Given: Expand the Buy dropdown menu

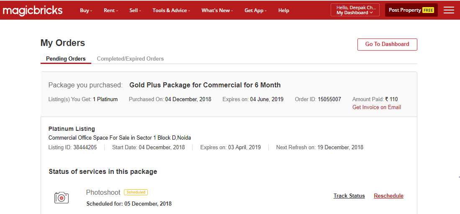Looking at the screenshot, I should point(86,10).
